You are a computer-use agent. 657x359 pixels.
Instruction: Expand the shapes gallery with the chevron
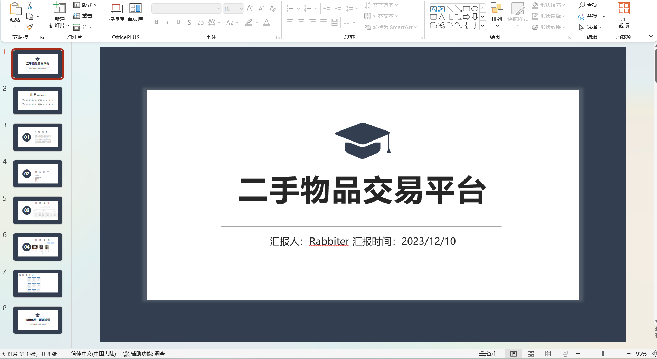pyautogui.click(x=482, y=25)
